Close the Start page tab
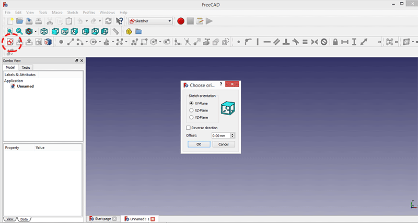Screen dimensions: 418x223 point(114,219)
